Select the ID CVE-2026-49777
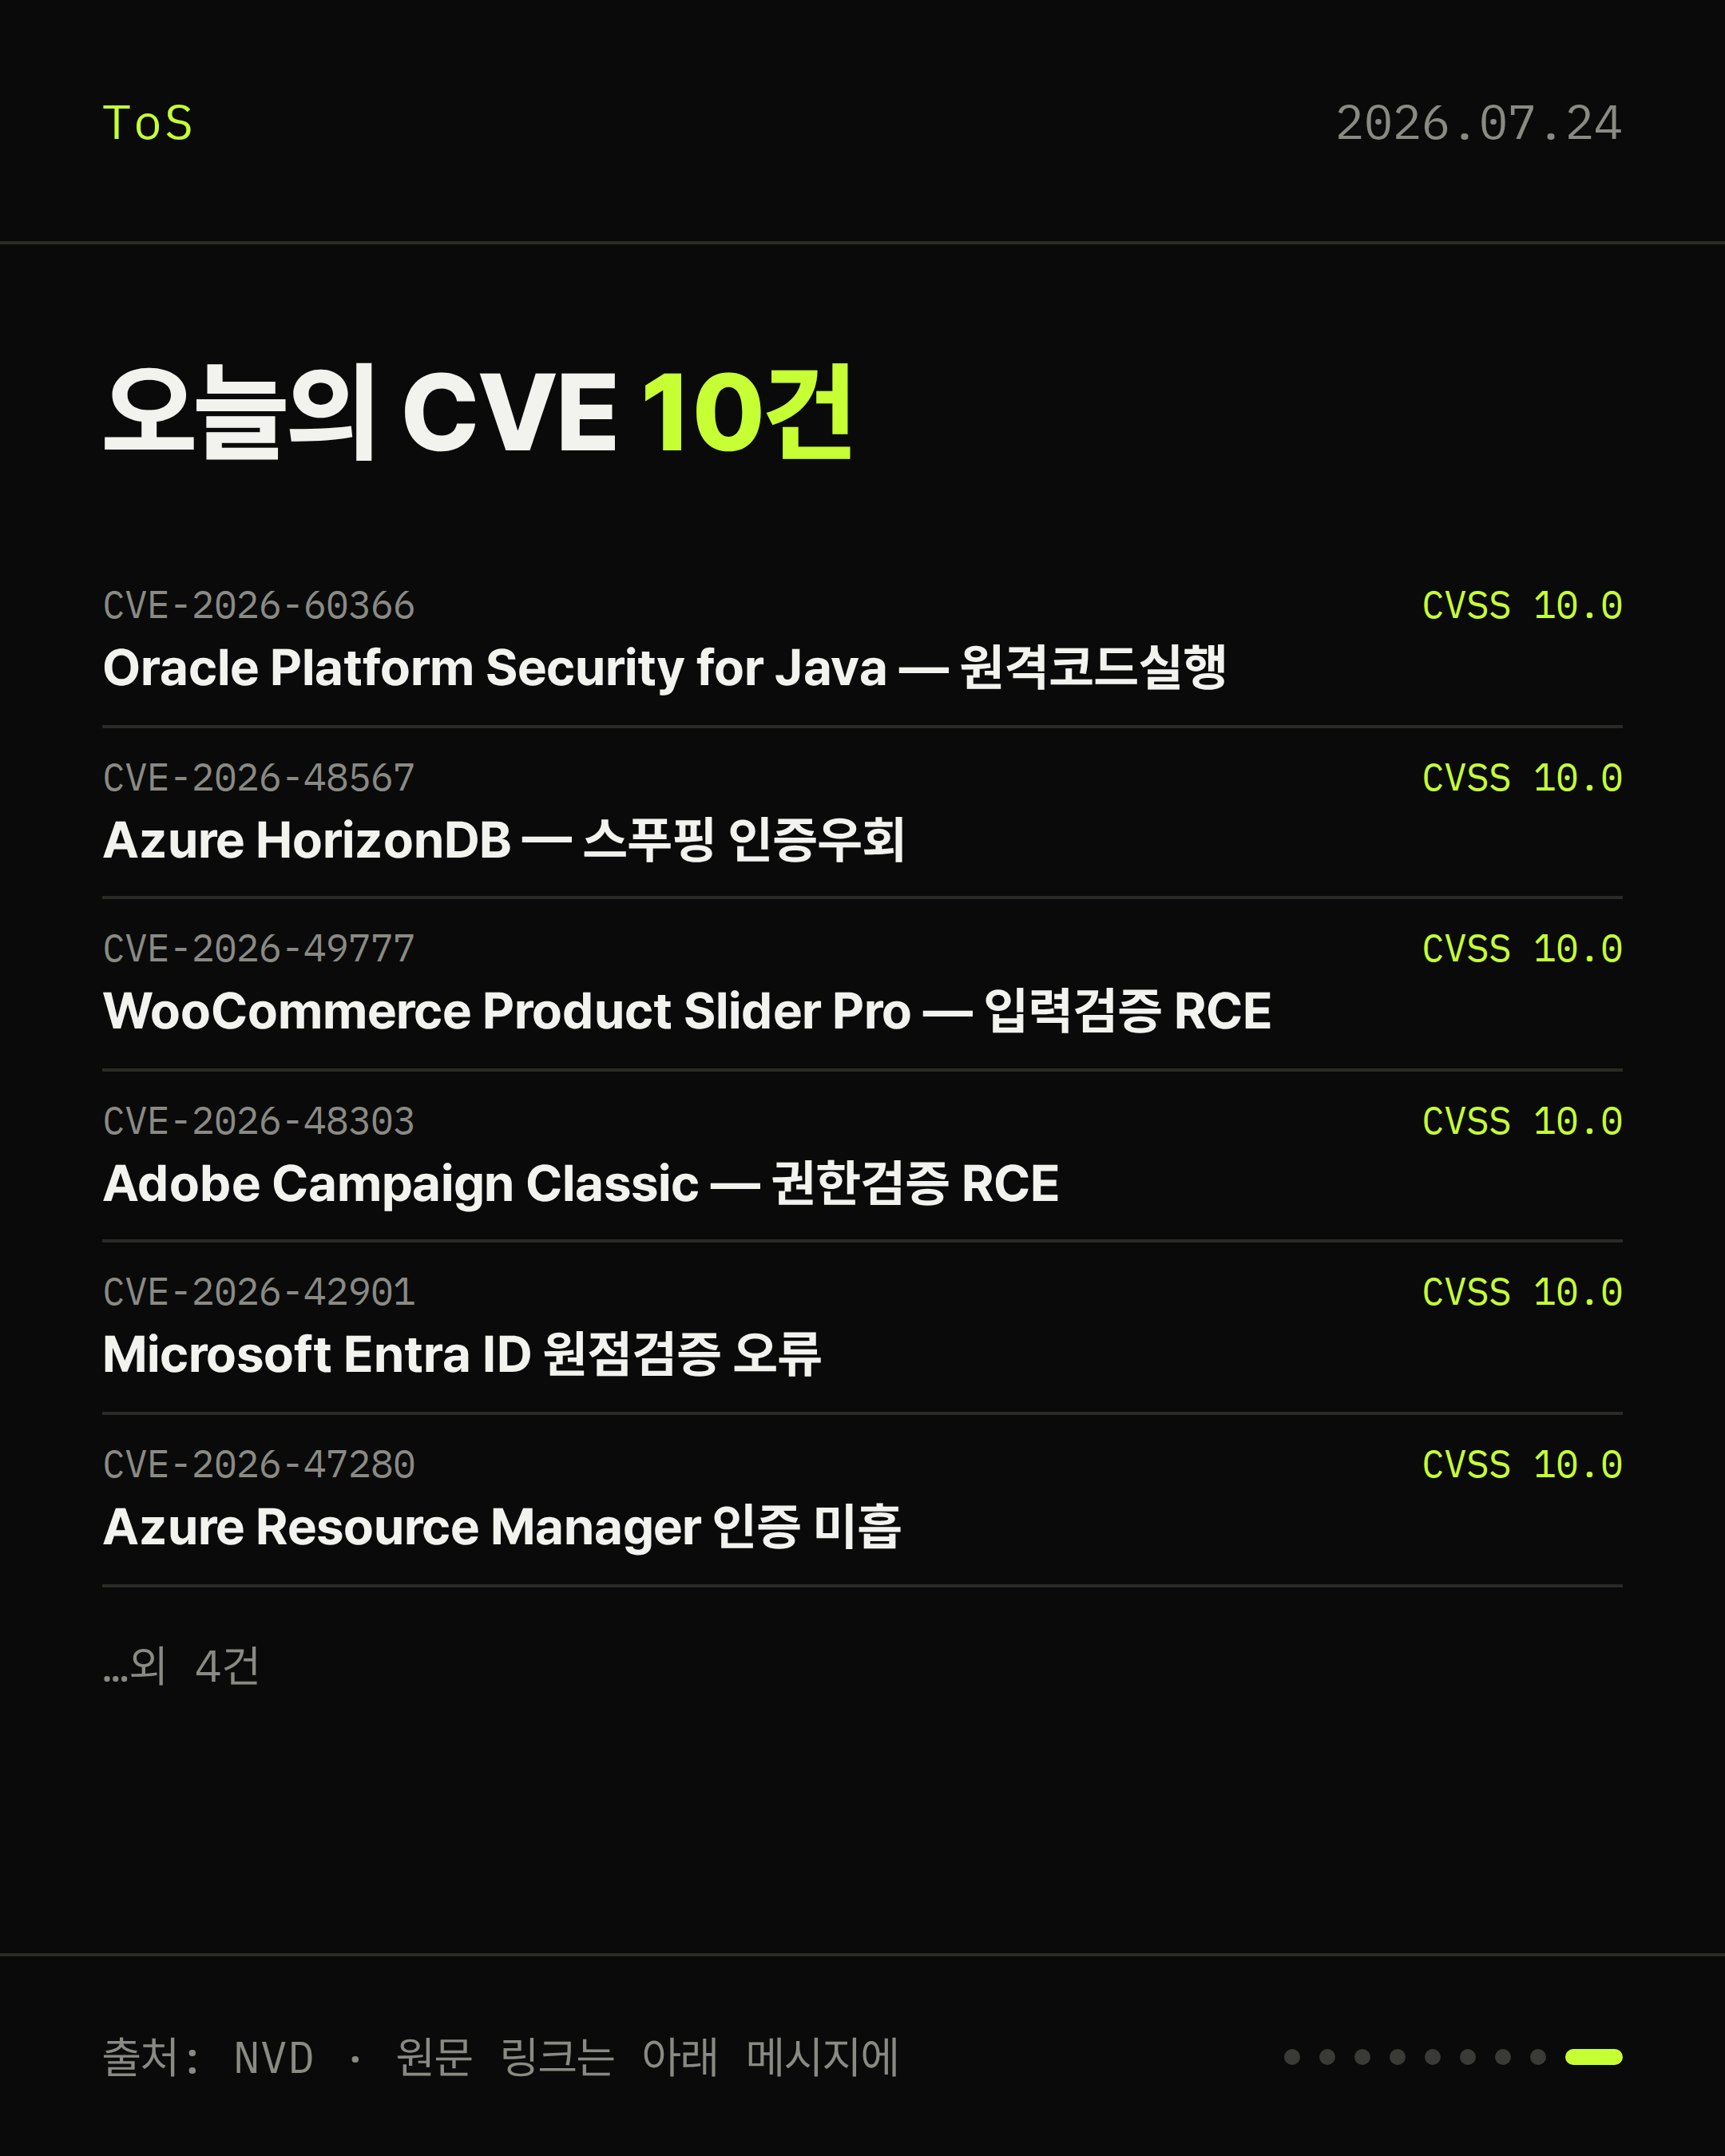This screenshot has height=2156, width=1725. (259, 948)
